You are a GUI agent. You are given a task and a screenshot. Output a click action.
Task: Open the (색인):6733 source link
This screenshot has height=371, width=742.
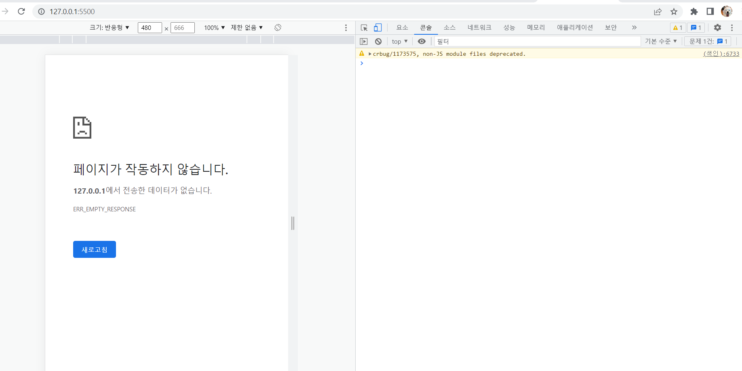coord(721,54)
